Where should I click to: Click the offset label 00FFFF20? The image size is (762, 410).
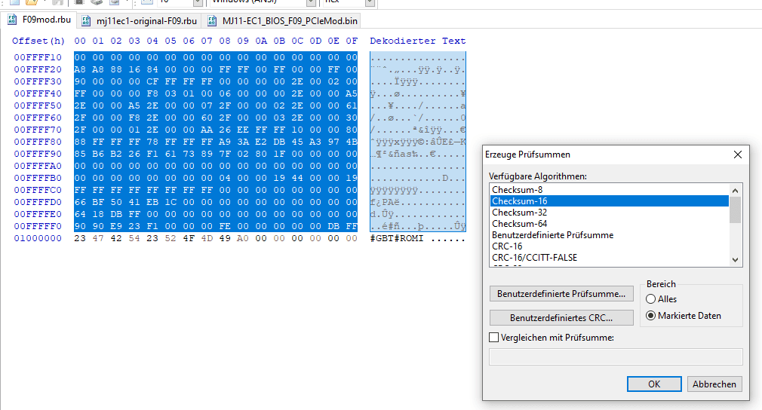(x=38, y=69)
